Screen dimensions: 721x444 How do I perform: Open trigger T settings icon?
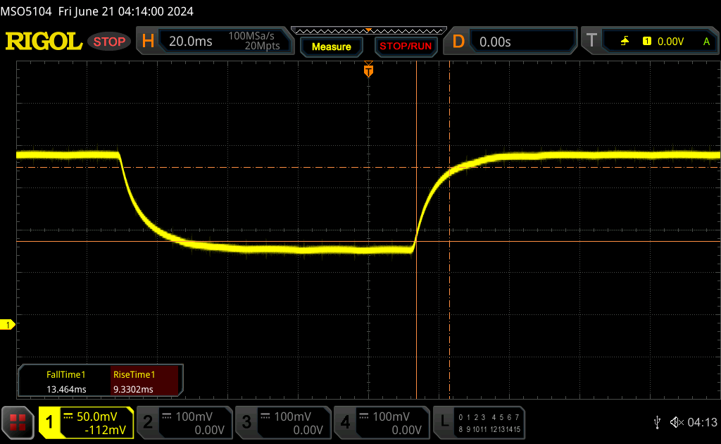click(591, 41)
